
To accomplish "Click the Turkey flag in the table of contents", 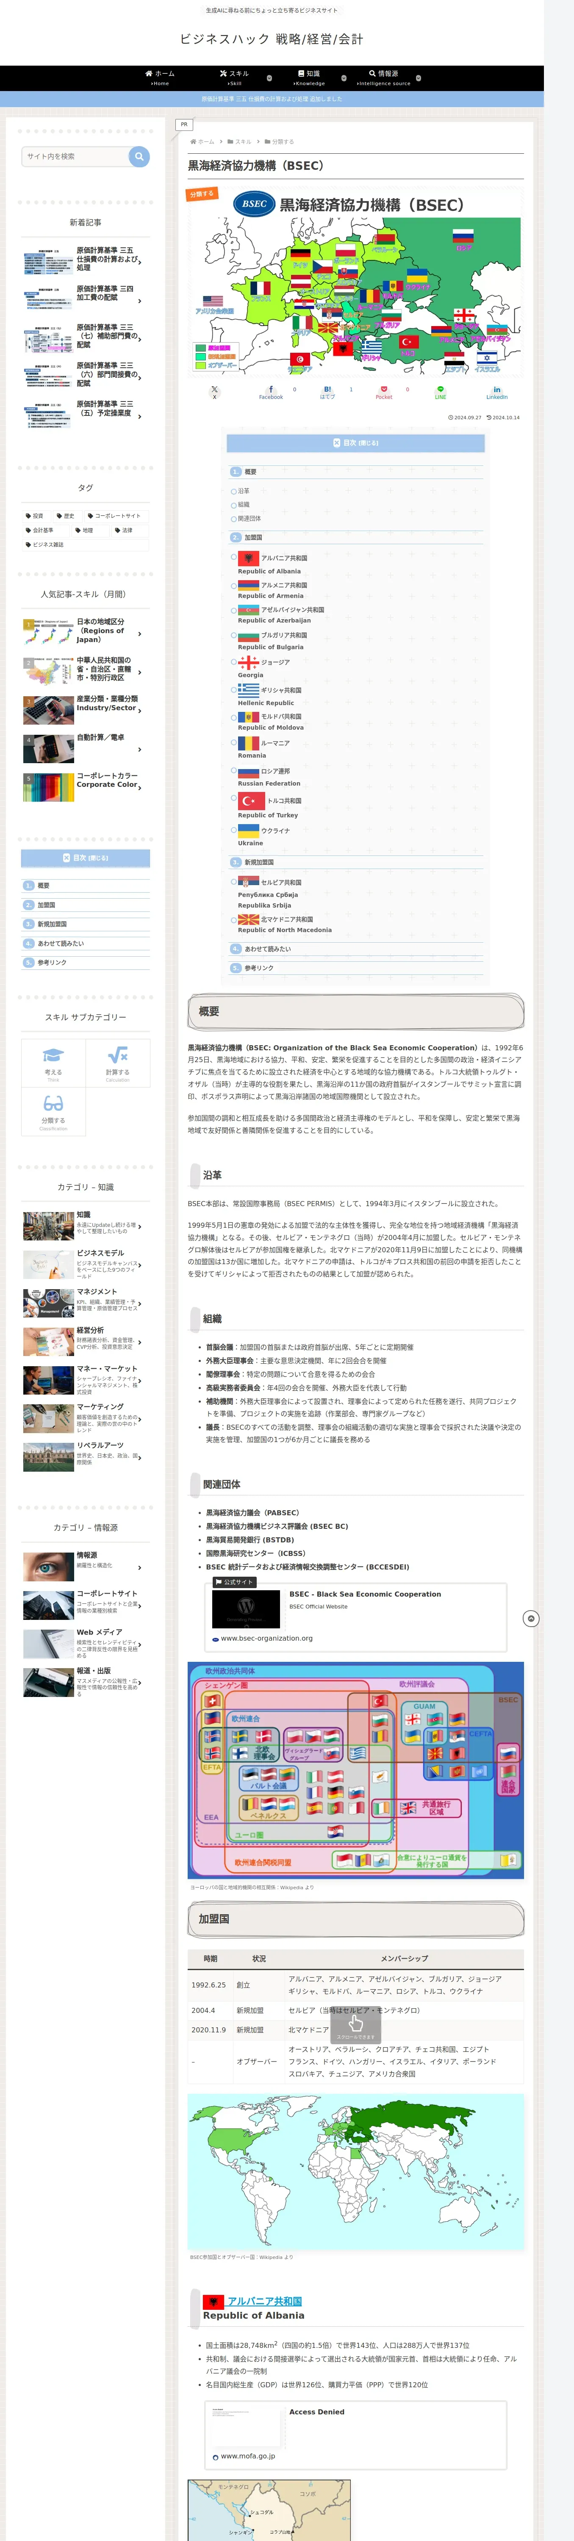I will coord(252,801).
